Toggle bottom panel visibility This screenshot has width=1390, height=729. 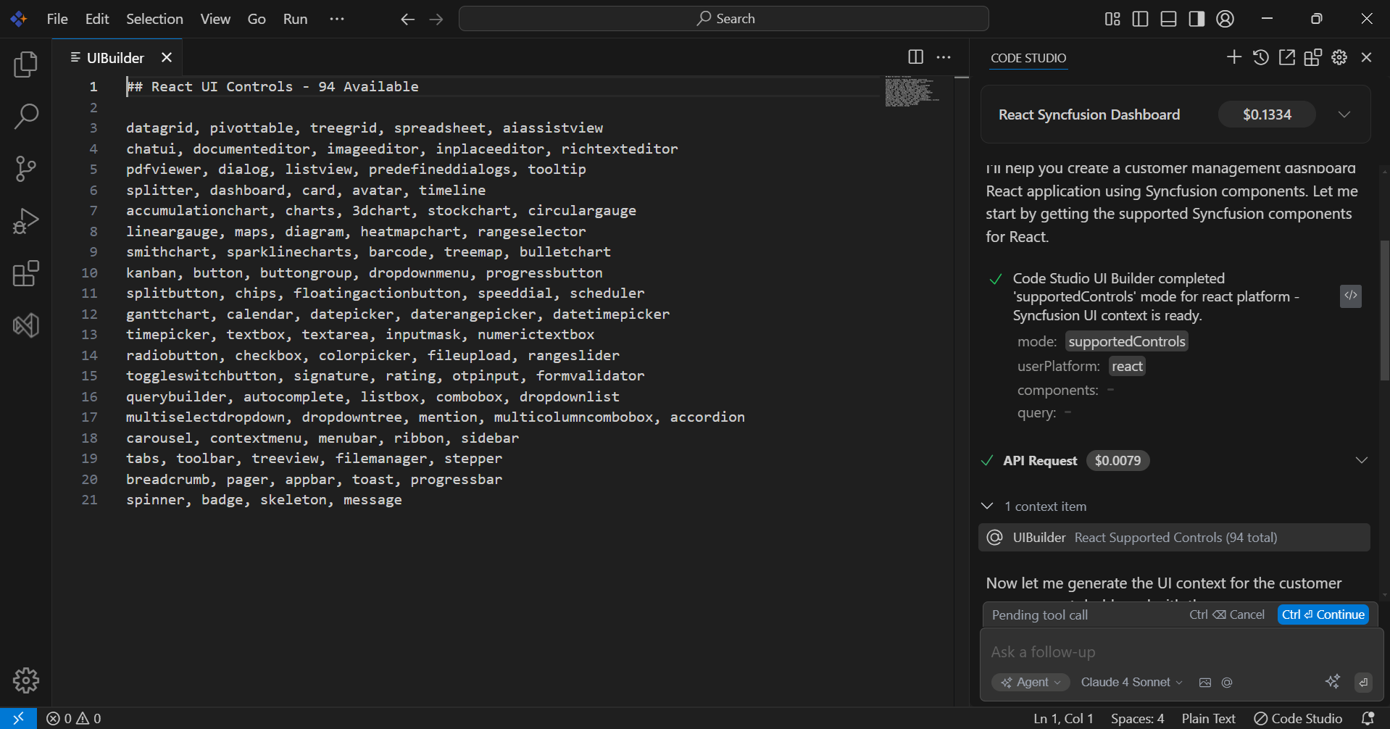tap(1168, 19)
